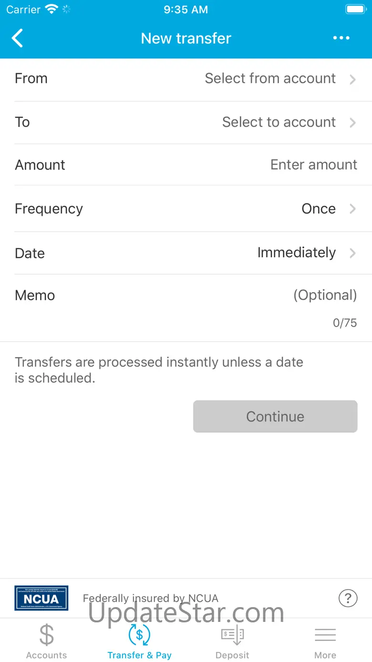Open the three-dot more options menu
Image resolution: width=372 pixels, height=662 pixels.
[x=341, y=38]
